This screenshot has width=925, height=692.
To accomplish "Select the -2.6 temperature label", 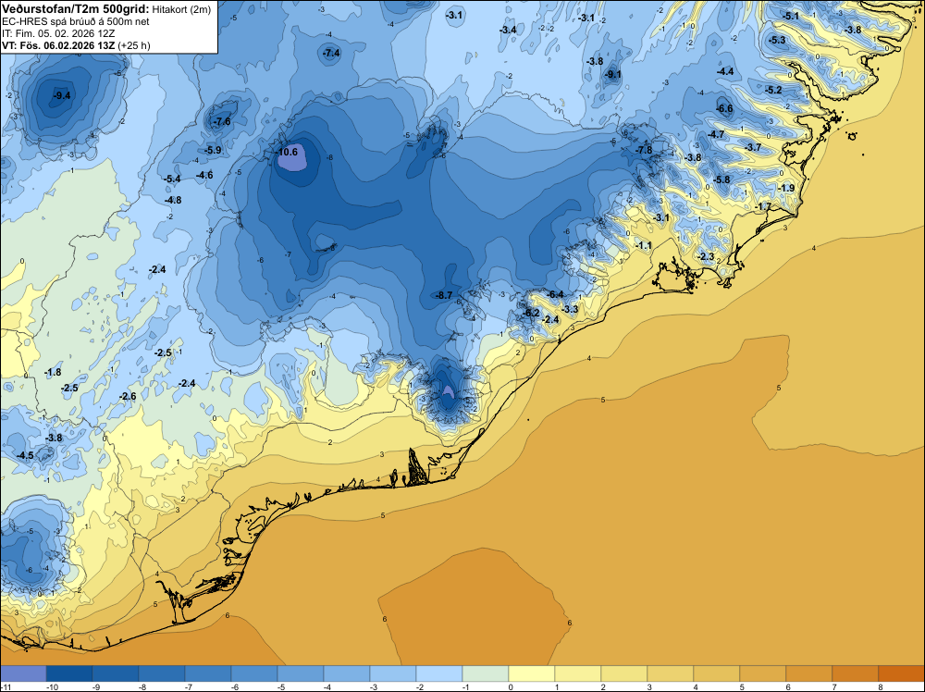I will (x=128, y=397).
